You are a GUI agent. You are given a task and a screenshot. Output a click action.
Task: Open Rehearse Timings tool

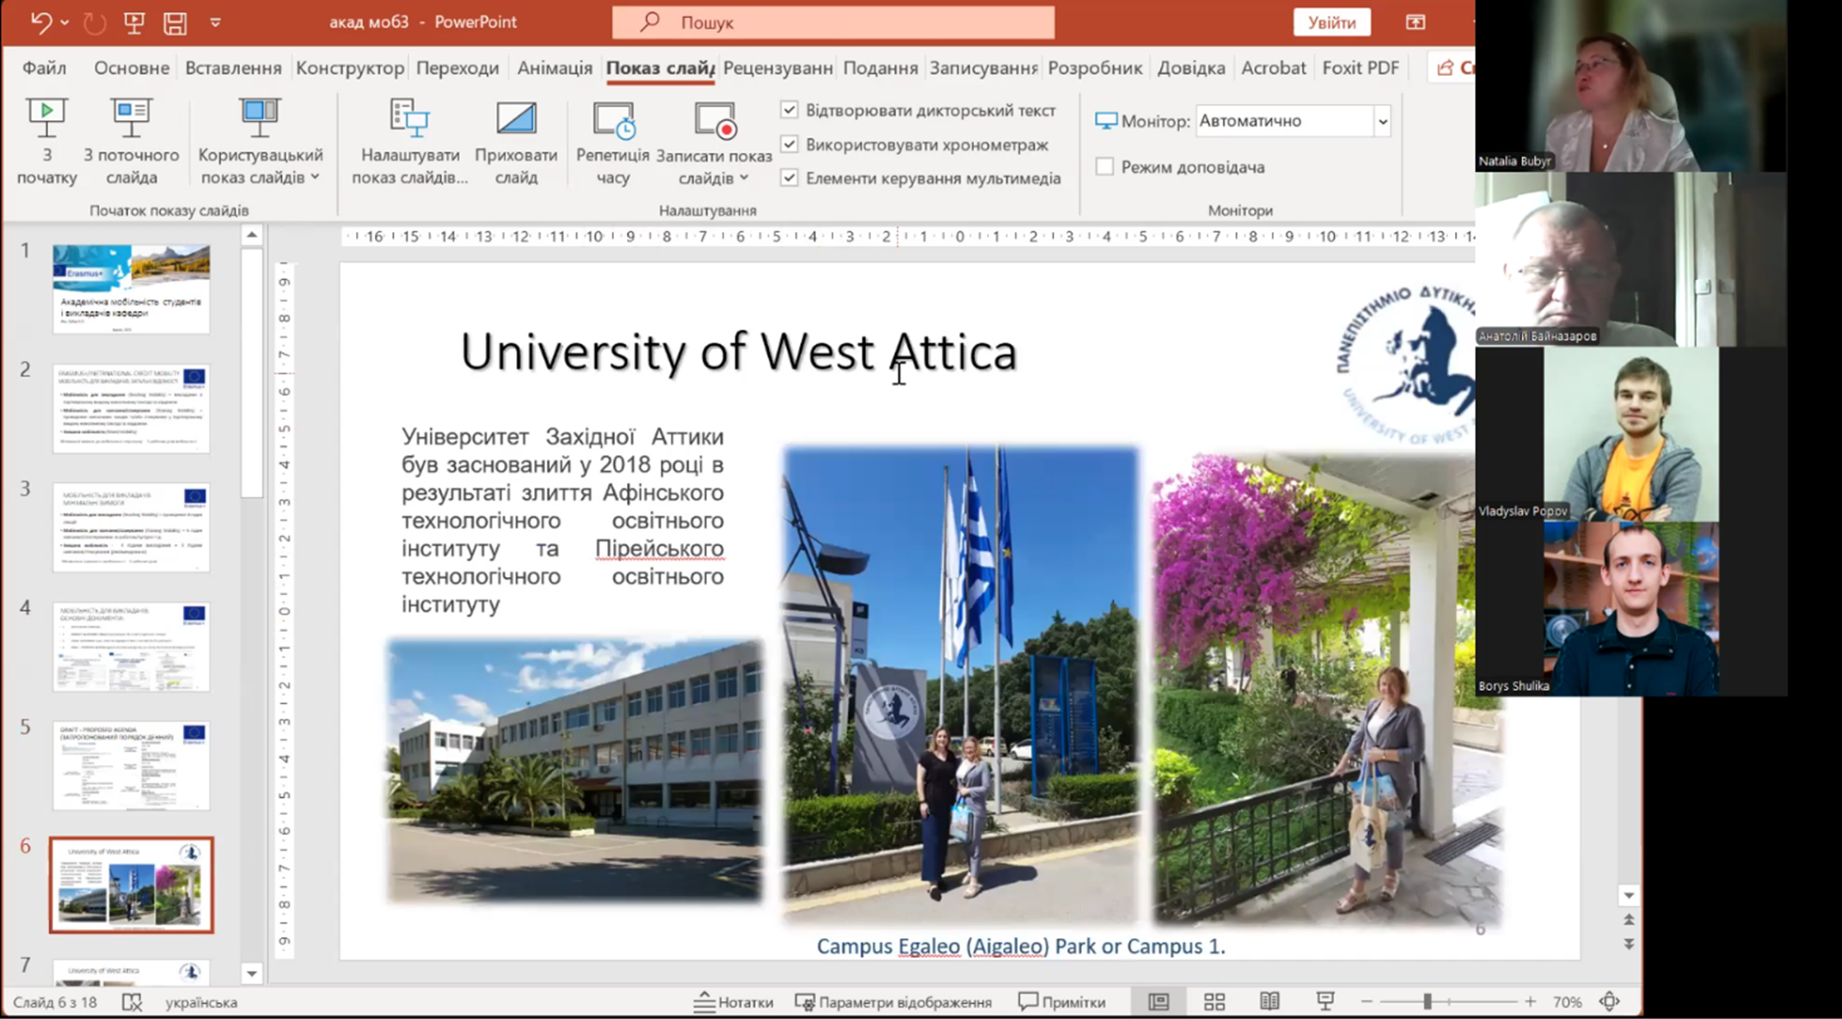pos(613,122)
